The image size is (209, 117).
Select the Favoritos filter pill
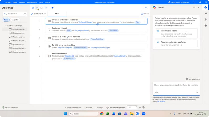[x=15, y=20]
